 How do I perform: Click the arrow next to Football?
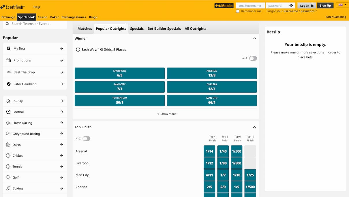click(61, 112)
